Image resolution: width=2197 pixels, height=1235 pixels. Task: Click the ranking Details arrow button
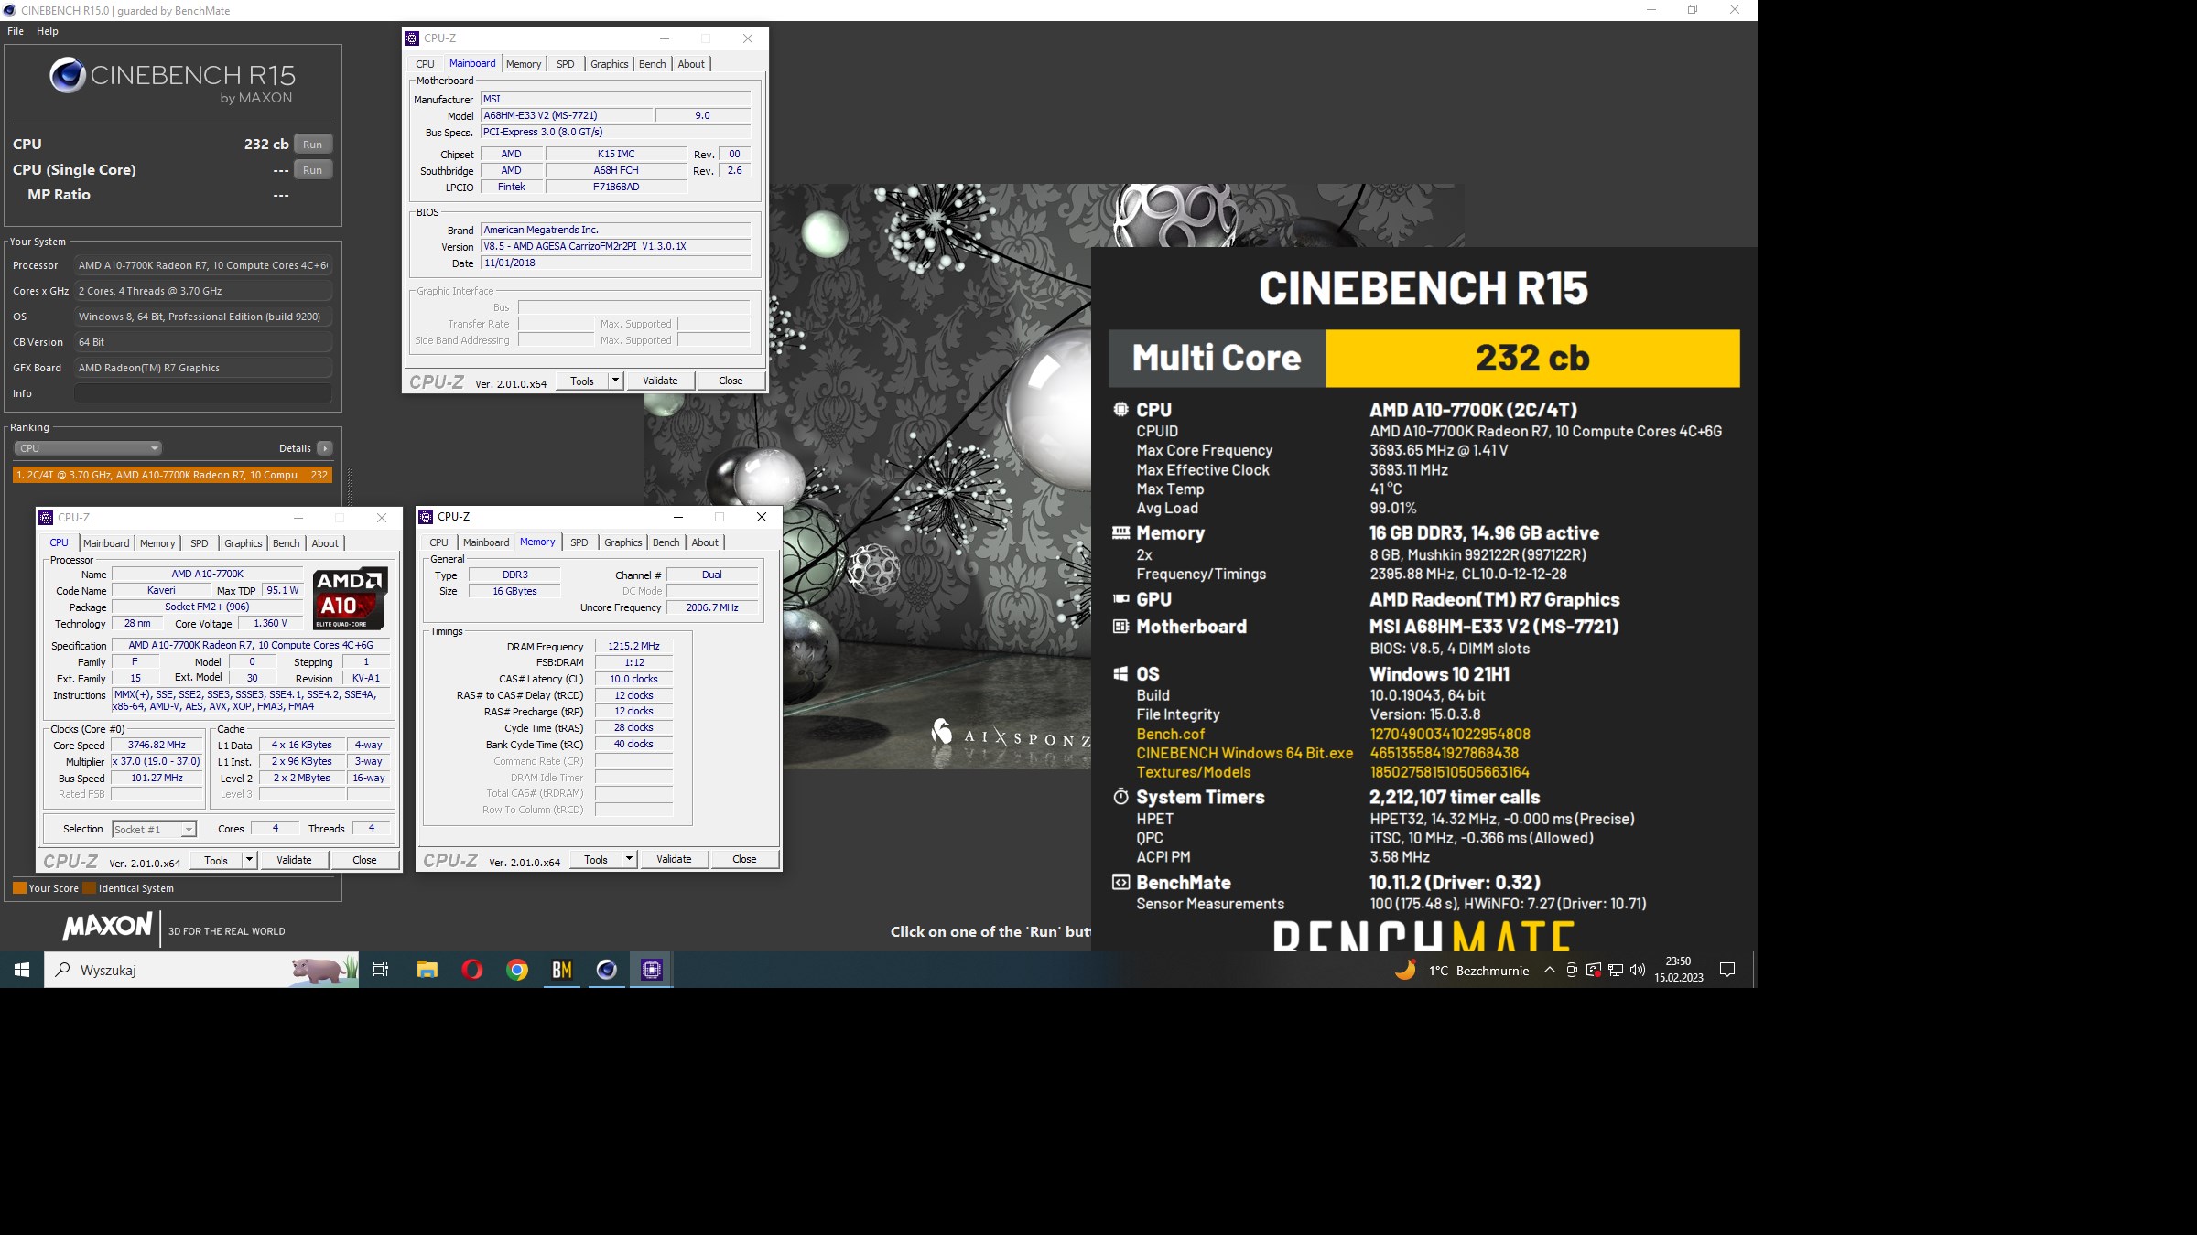[x=325, y=448]
